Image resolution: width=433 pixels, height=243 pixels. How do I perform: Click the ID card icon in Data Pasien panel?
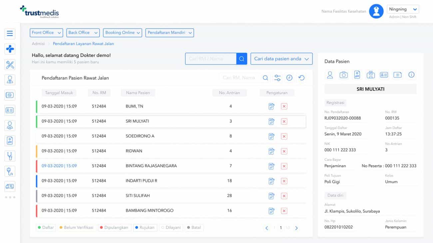[x=384, y=75]
